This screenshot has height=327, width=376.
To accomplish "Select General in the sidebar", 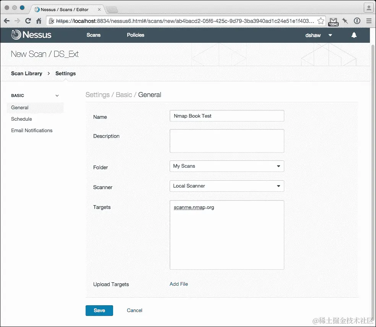I will (35, 108).
